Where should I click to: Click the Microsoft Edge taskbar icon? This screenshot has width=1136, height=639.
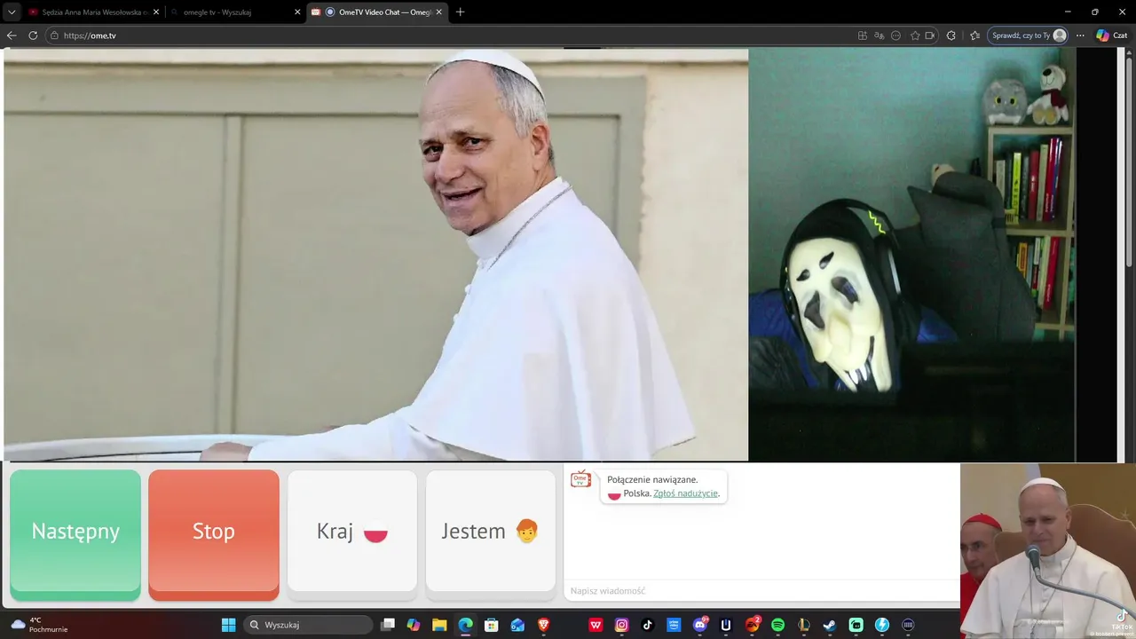[465, 625]
